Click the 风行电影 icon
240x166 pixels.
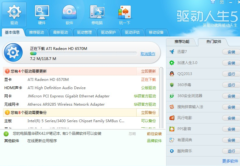point(172,118)
